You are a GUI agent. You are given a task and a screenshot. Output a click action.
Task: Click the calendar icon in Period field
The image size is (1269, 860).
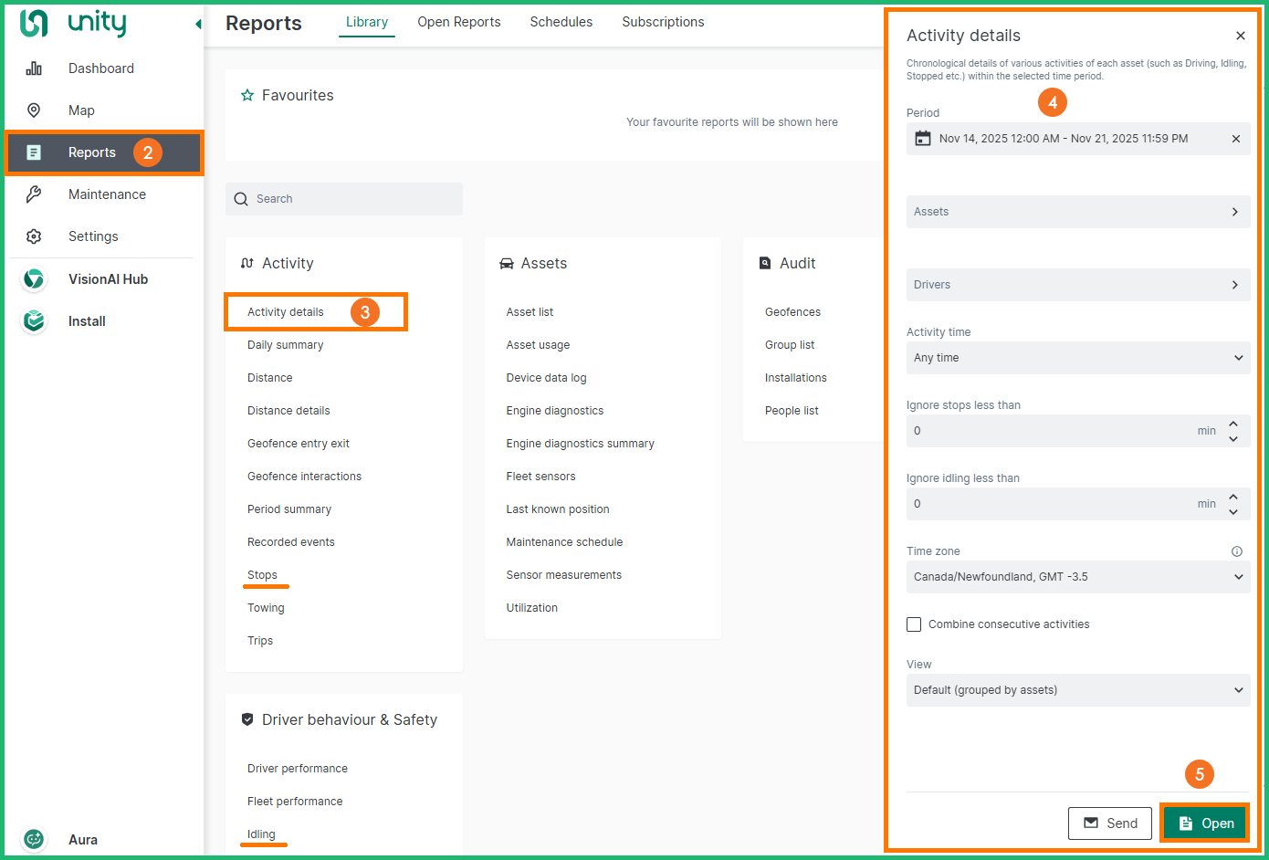click(923, 139)
